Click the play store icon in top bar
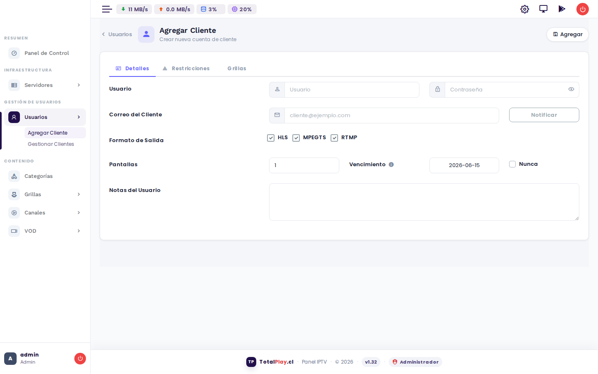 pos(562,9)
